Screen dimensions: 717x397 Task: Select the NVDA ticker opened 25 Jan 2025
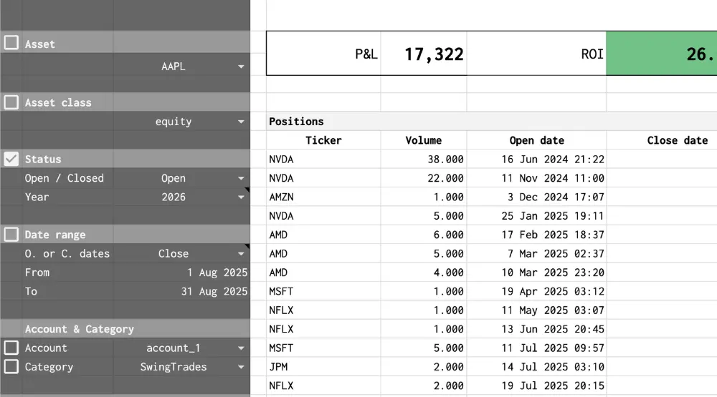pos(323,216)
